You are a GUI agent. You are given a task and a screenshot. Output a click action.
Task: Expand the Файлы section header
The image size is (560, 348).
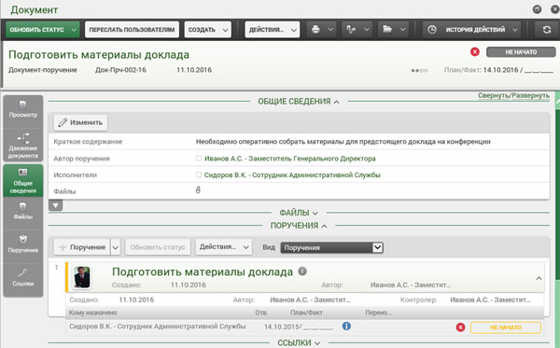(299, 213)
